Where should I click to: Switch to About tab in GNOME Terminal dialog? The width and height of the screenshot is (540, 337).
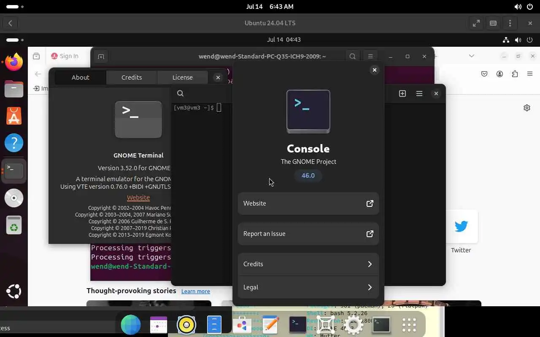pyautogui.click(x=81, y=78)
